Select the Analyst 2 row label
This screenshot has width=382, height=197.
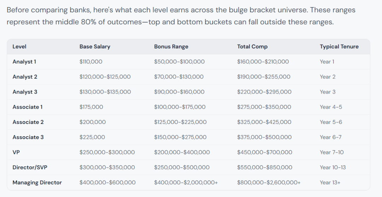click(x=25, y=77)
